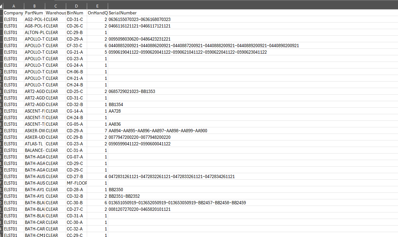The height and width of the screenshot is (237, 398).
Task: Select the entire sheet via select-all corner
Action: 2,6
